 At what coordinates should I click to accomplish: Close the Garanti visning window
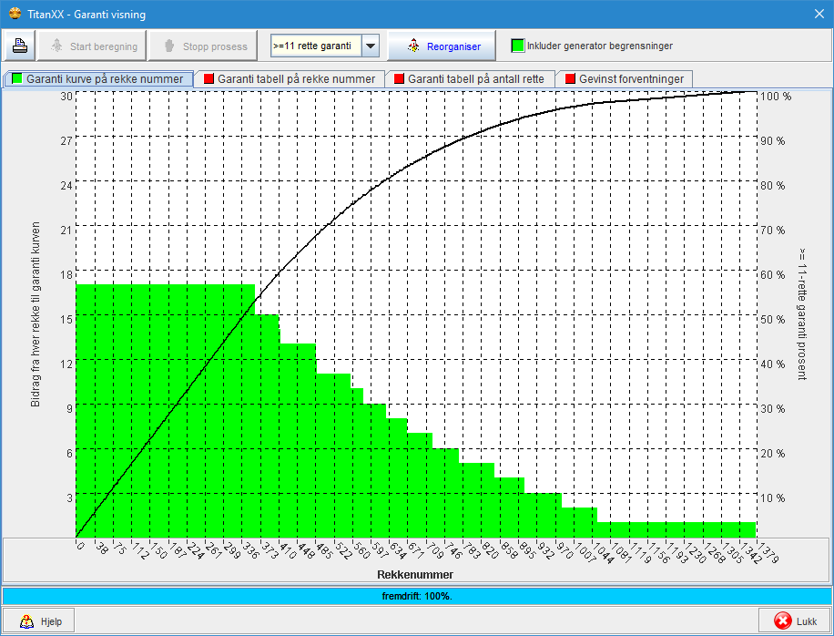(x=819, y=14)
